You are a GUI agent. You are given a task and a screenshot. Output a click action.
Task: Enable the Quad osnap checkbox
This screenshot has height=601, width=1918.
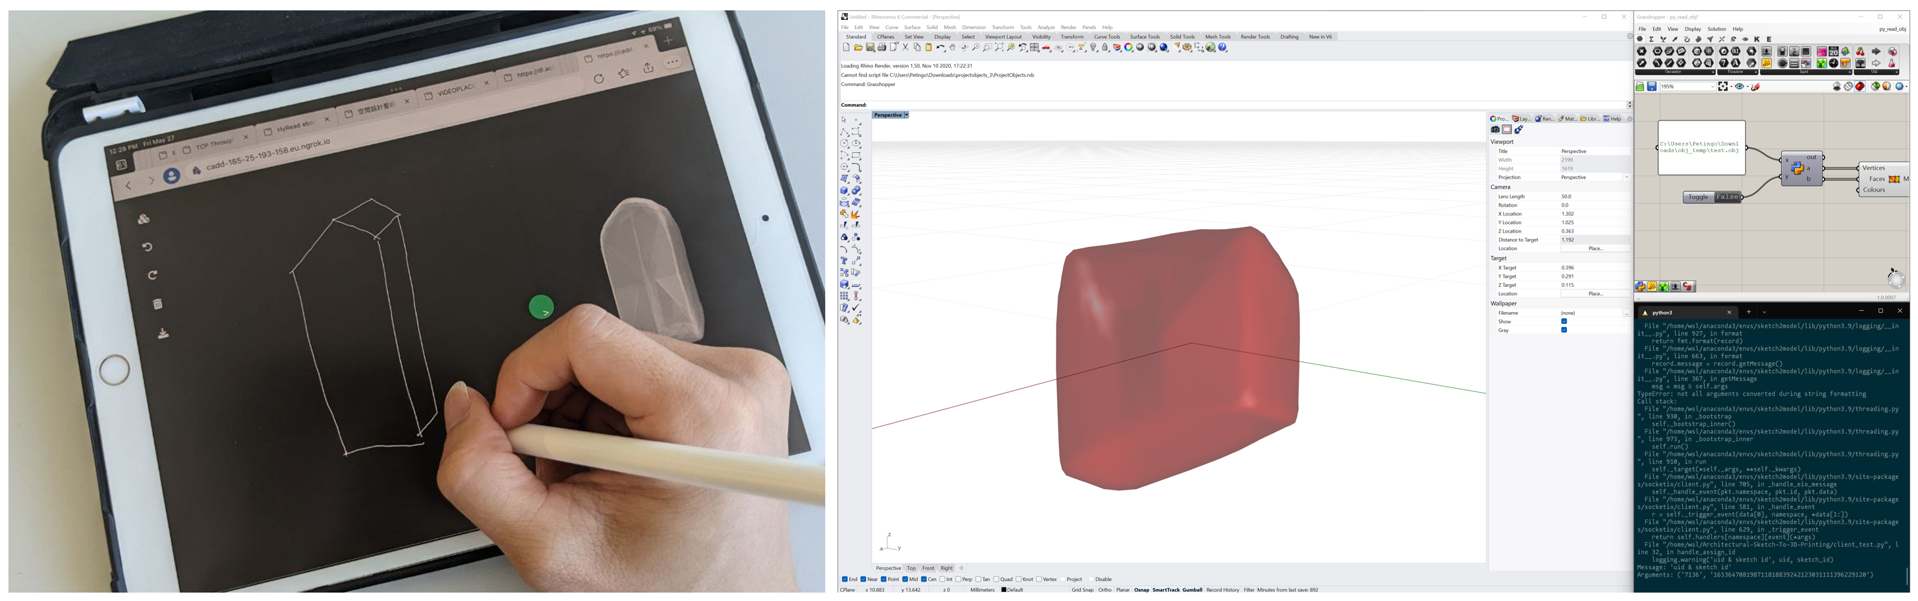(996, 580)
